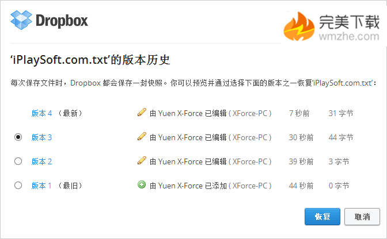Select the 版本 3 radio button
This screenshot has height=239, width=387.
[x=18, y=137]
